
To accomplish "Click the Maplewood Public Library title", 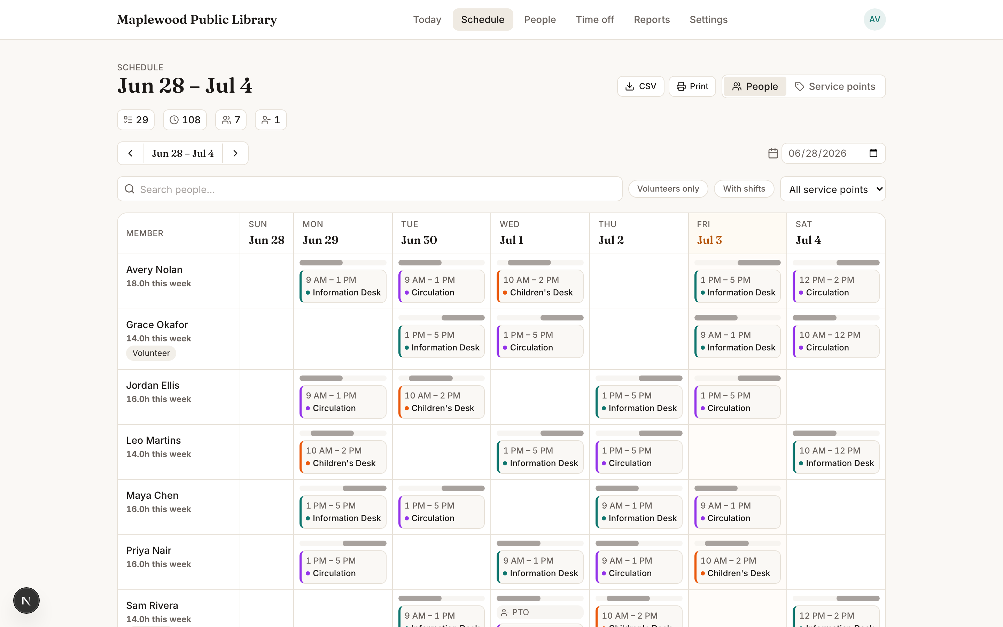I will (197, 20).
